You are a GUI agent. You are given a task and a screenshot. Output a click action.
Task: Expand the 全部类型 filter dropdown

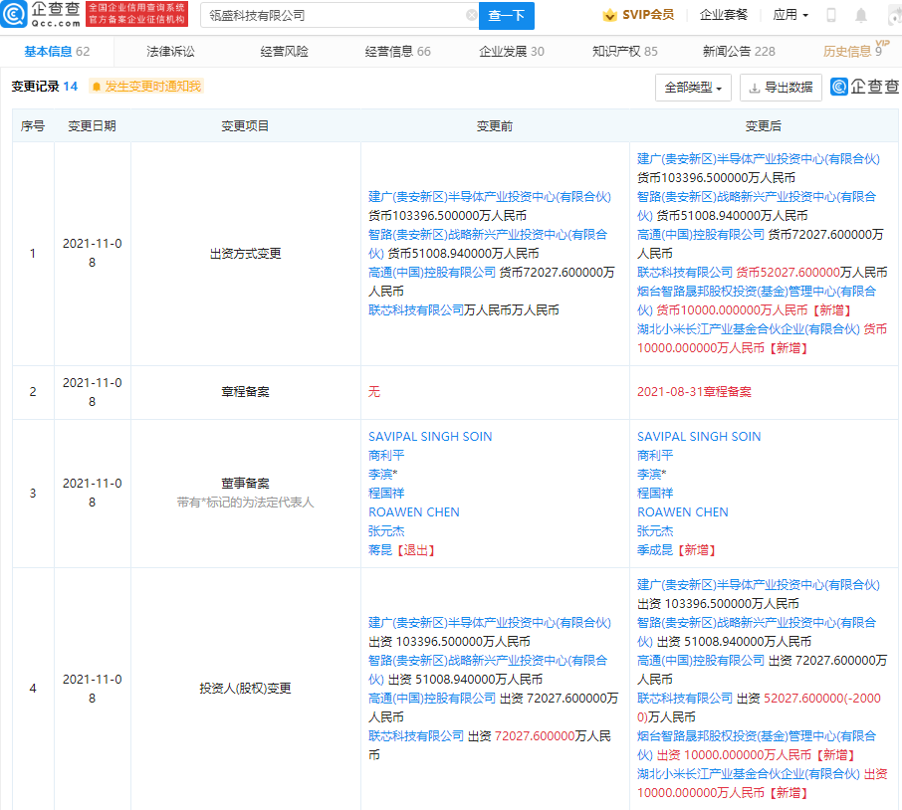(693, 88)
